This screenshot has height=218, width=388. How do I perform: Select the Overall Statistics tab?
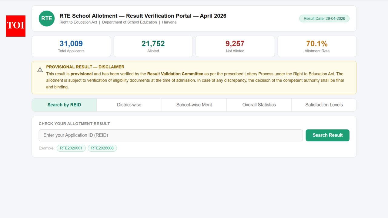point(259,105)
